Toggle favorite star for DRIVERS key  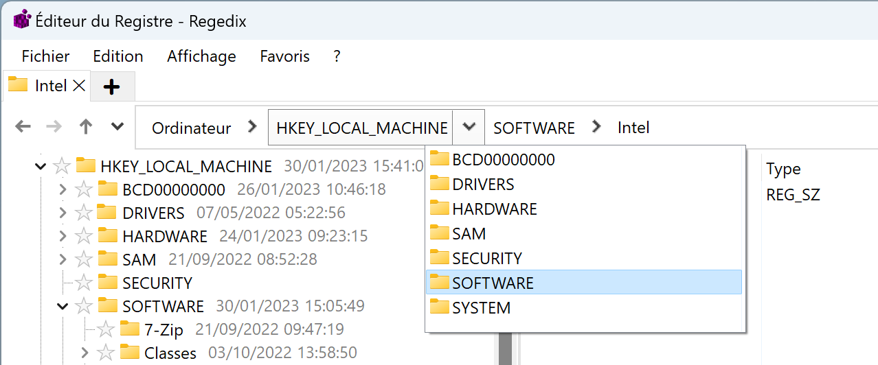coord(84,213)
